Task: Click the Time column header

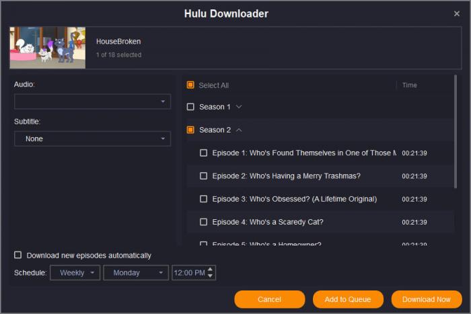Action: tap(409, 85)
